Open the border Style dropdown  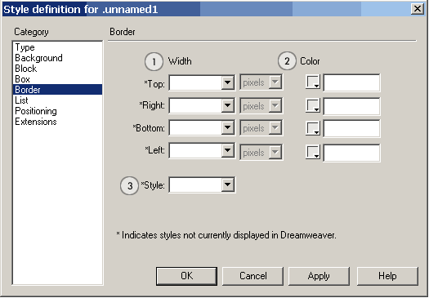tap(228, 185)
